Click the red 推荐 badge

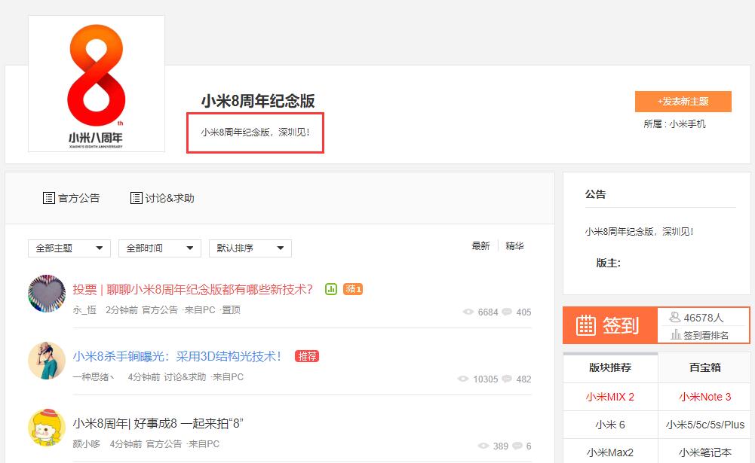[307, 356]
